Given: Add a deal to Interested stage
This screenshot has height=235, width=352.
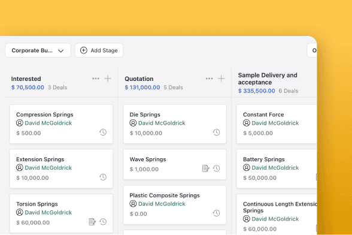Looking at the screenshot, I should pyautogui.click(x=108, y=79).
